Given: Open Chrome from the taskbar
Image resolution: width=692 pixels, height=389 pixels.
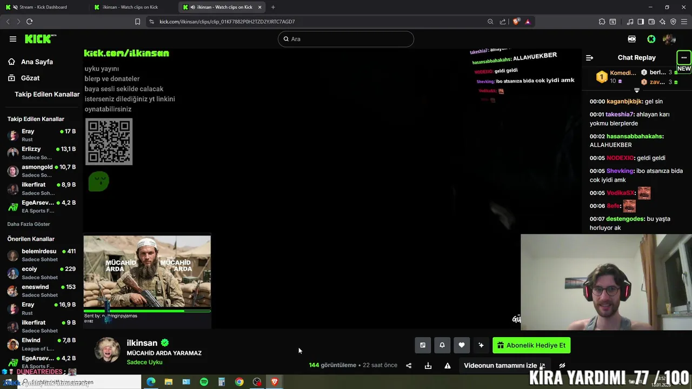Looking at the screenshot, I should pos(239,382).
